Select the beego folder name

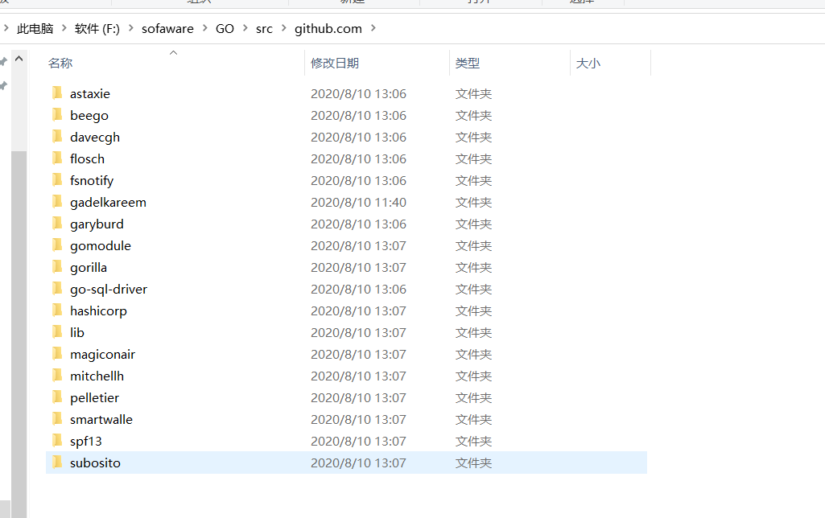(x=89, y=116)
